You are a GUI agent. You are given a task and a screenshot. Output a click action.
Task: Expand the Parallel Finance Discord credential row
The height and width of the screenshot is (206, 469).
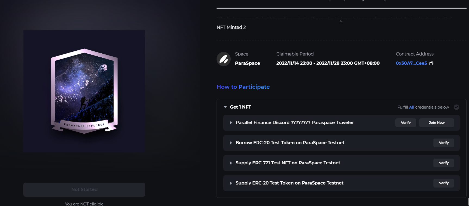coord(231,123)
